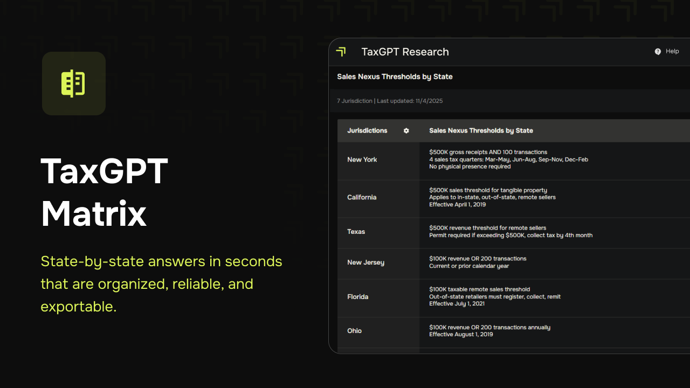This screenshot has width=690, height=388.
Task: Click the TaxGPT Matrix book icon tile
Action: pos(74,84)
